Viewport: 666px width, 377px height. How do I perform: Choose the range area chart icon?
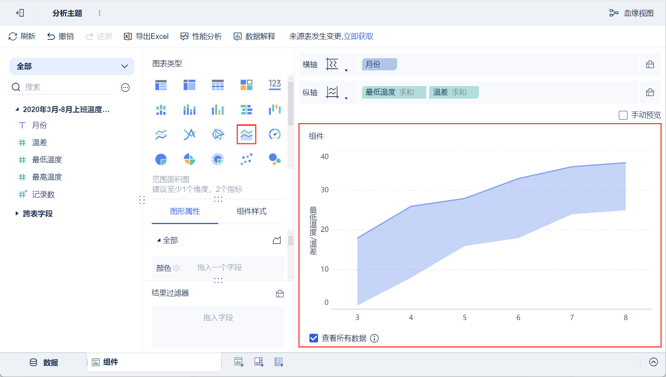(x=247, y=134)
